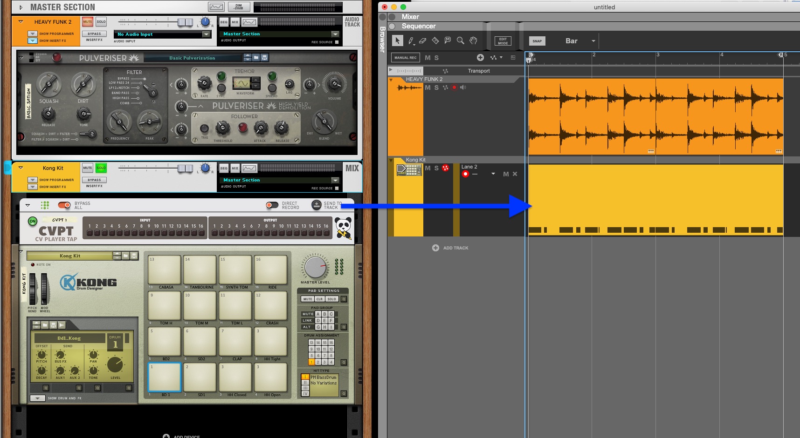Collapse the HEAVY FUNK 2 rack device
Screen dimensions: 800x438
[21, 21]
